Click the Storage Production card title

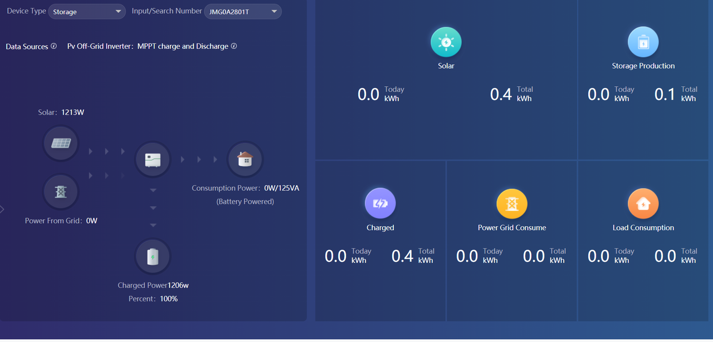pyautogui.click(x=643, y=66)
